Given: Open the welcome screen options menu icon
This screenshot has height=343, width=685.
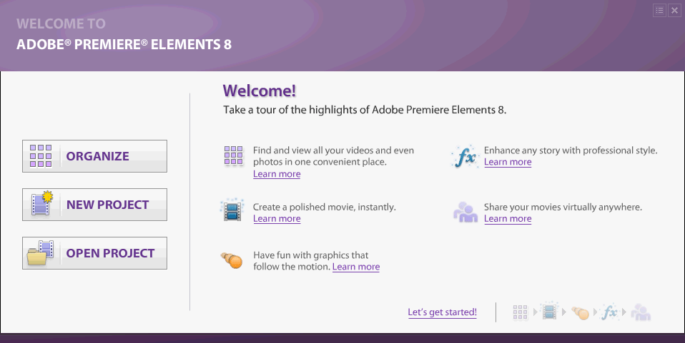Looking at the screenshot, I should (x=659, y=10).
